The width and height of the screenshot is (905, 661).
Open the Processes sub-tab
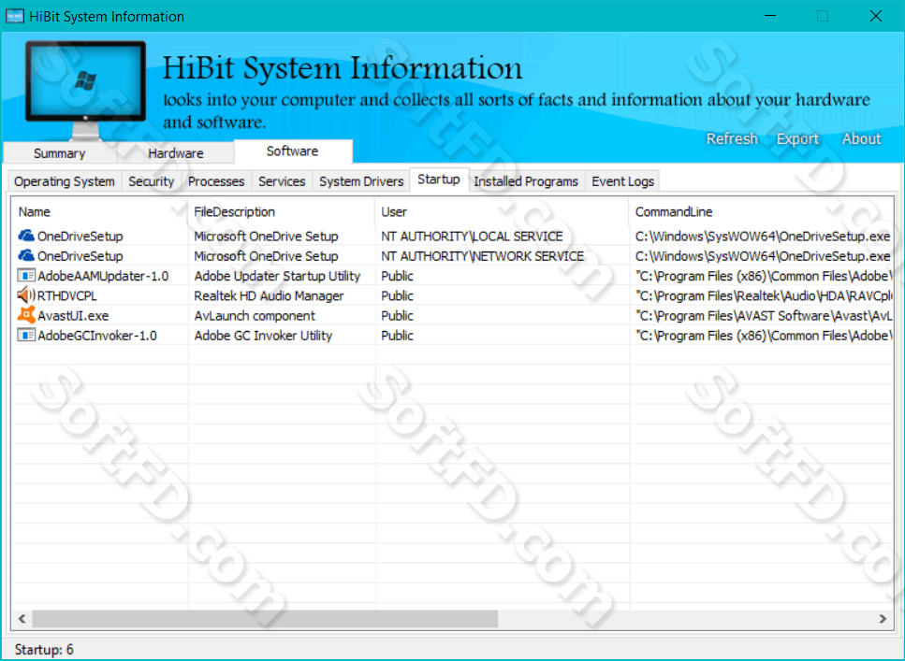tap(216, 181)
